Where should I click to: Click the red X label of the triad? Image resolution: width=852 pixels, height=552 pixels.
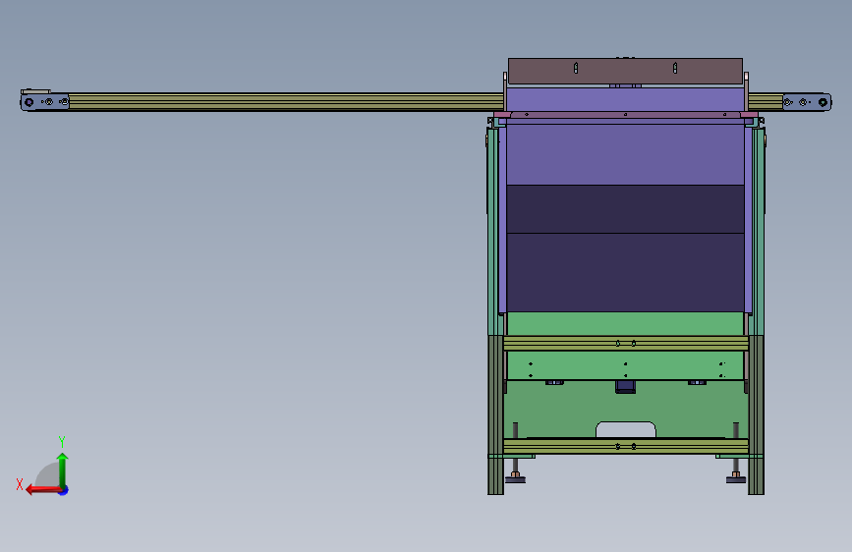coord(20,484)
